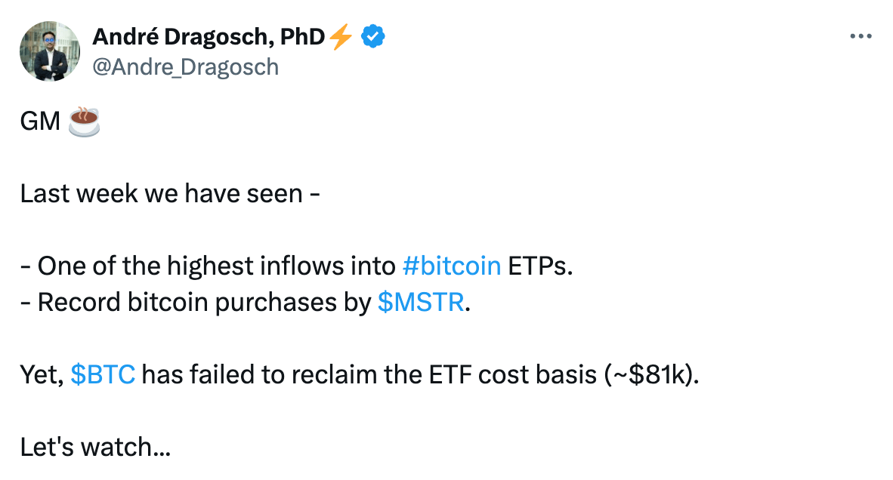Screen dimensions: 893x480
Task: Click the '(~$81k)' price figure
Action: [x=650, y=374]
